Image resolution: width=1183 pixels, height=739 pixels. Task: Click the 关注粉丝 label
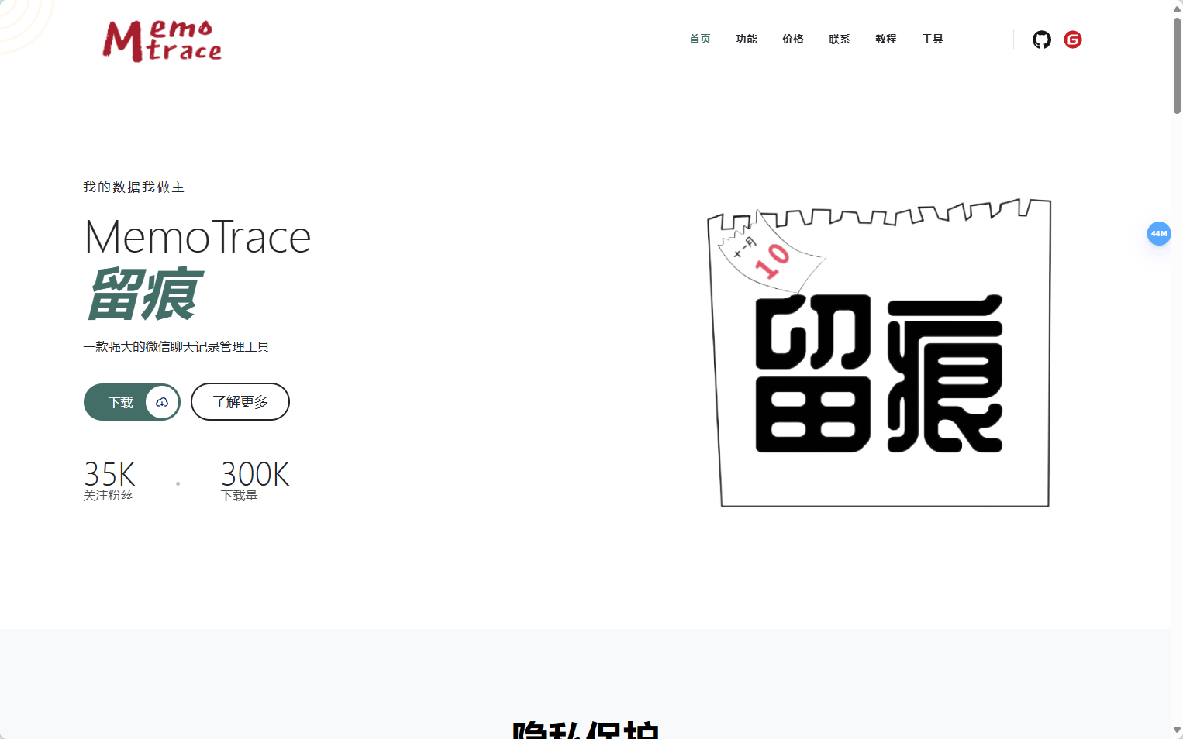point(108,496)
